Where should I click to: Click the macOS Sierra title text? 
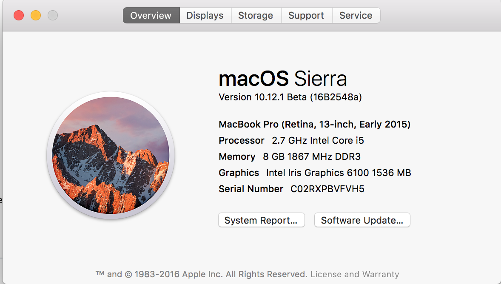pos(282,79)
